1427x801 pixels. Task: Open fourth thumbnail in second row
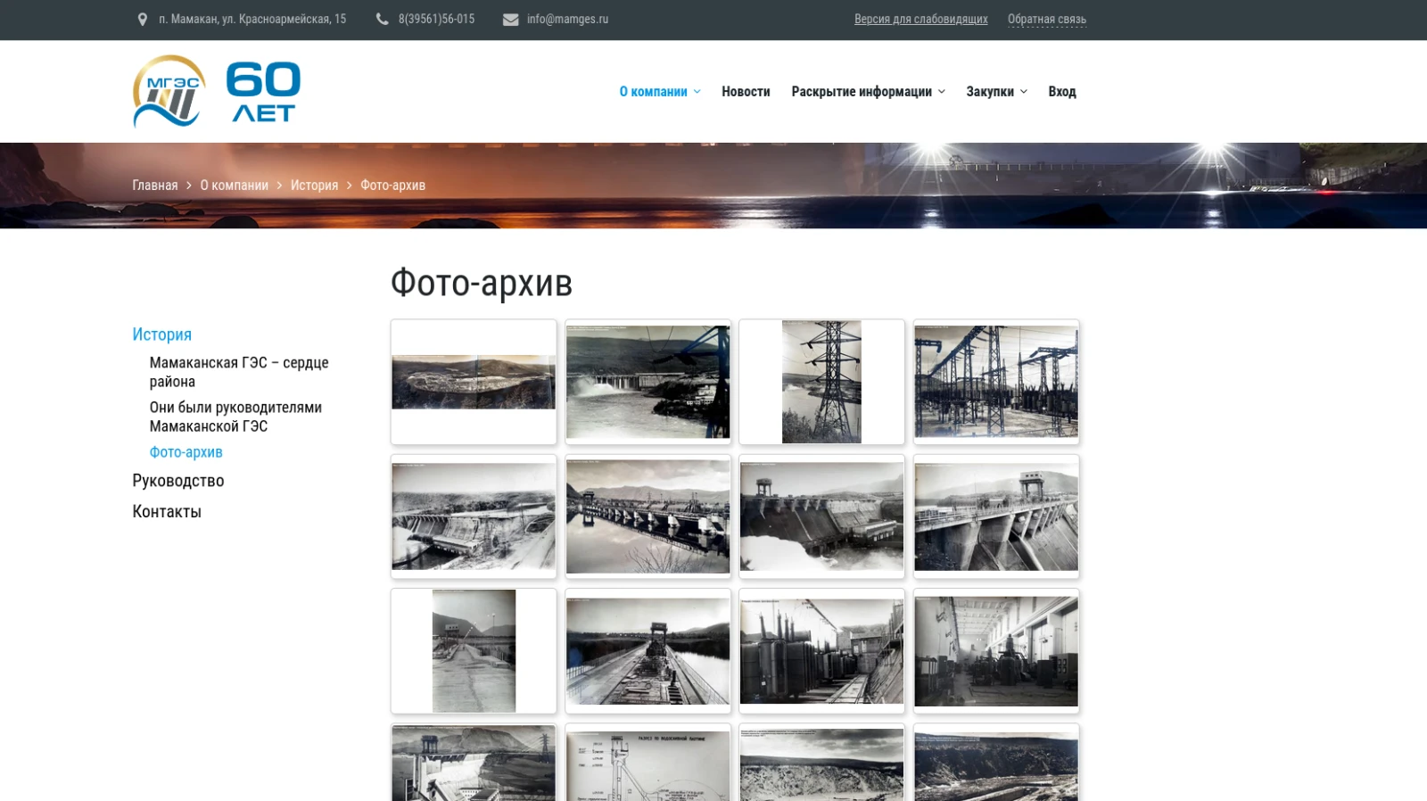(996, 516)
